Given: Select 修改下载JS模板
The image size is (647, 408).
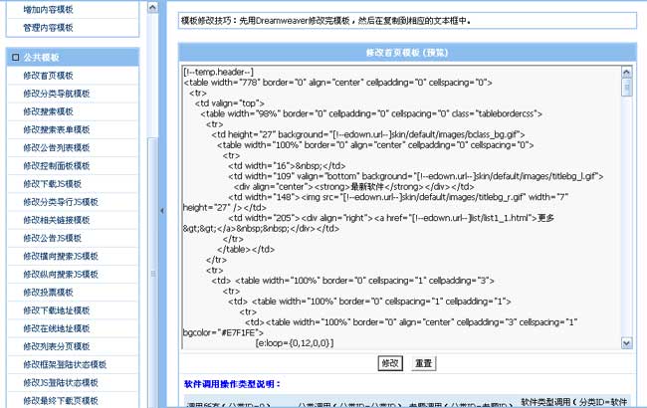Looking at the screenshot, I should pyautogui.click(x=52, y=184).
